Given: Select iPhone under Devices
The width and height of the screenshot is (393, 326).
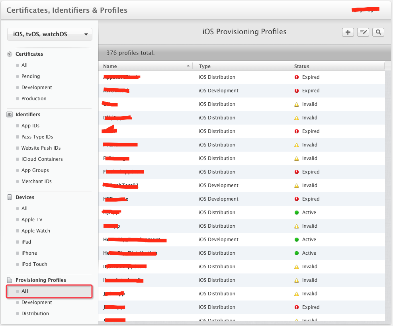Looking at the screenshot, I should pyautogui.click(x=29, y=253).
